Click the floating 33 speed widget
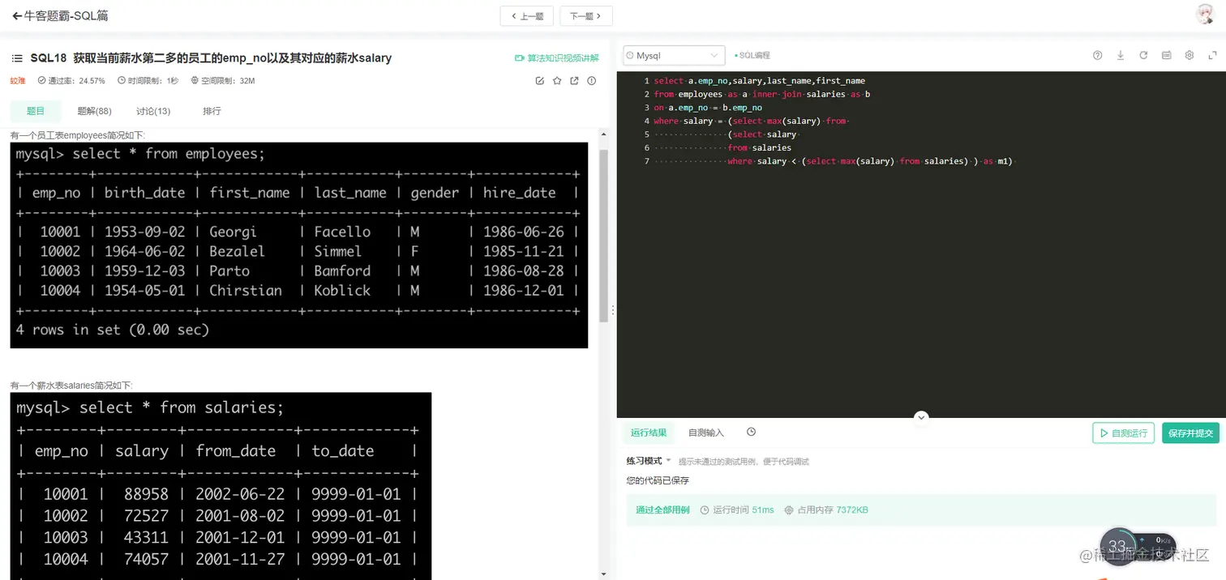1226x580 pixels. [x=1117, y=546]
